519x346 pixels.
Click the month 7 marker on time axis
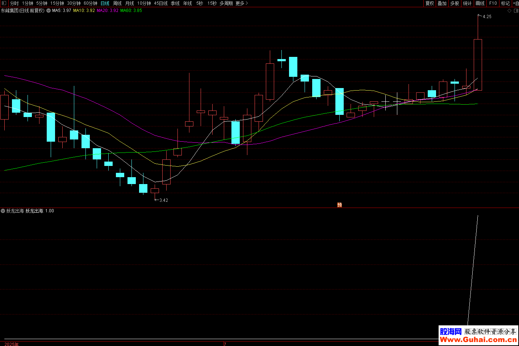(x=225, y=344)
